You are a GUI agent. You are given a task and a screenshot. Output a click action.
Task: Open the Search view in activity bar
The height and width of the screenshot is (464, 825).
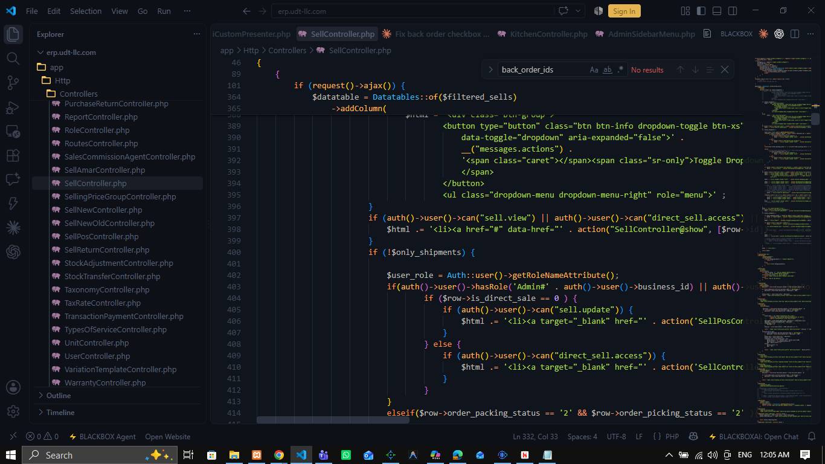pyautogui.click(x=13, y=58)
